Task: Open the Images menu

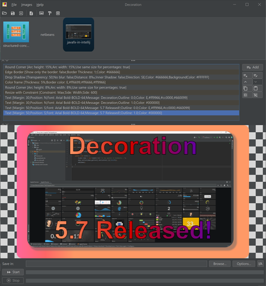Action: [26, 5]
